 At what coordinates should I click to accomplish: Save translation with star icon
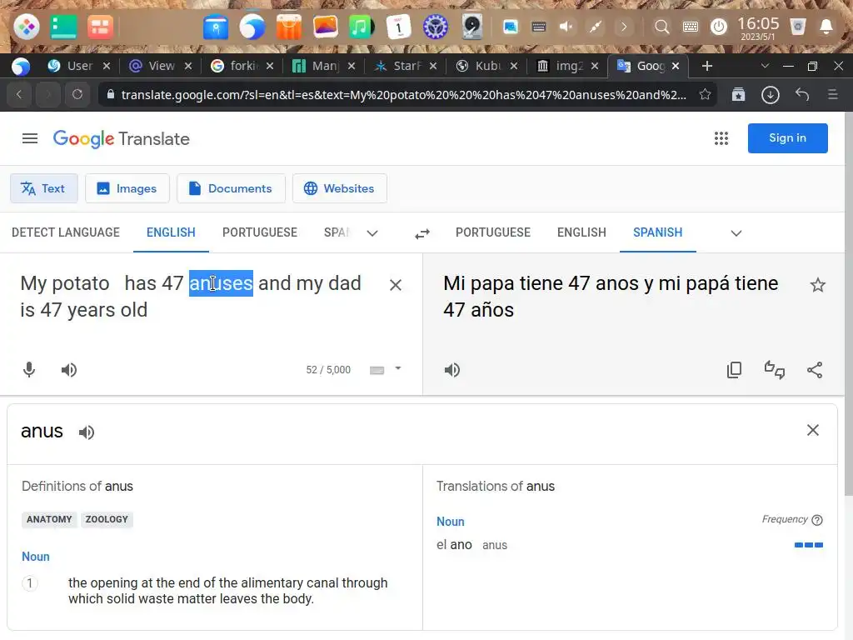click(818, 285)
